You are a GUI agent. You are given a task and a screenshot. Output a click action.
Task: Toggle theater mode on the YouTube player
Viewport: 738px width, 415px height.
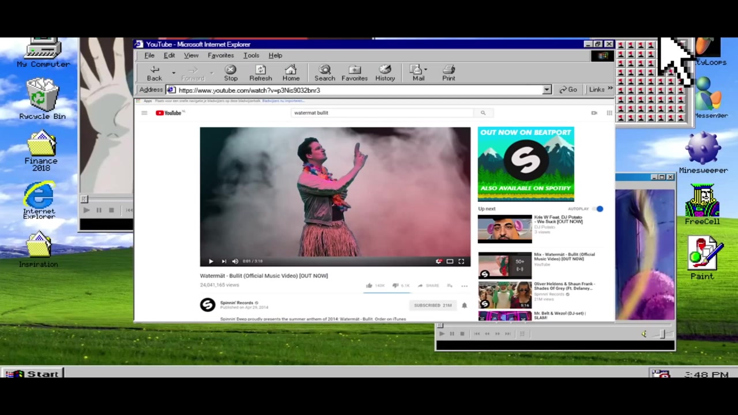tap(450, 261)
